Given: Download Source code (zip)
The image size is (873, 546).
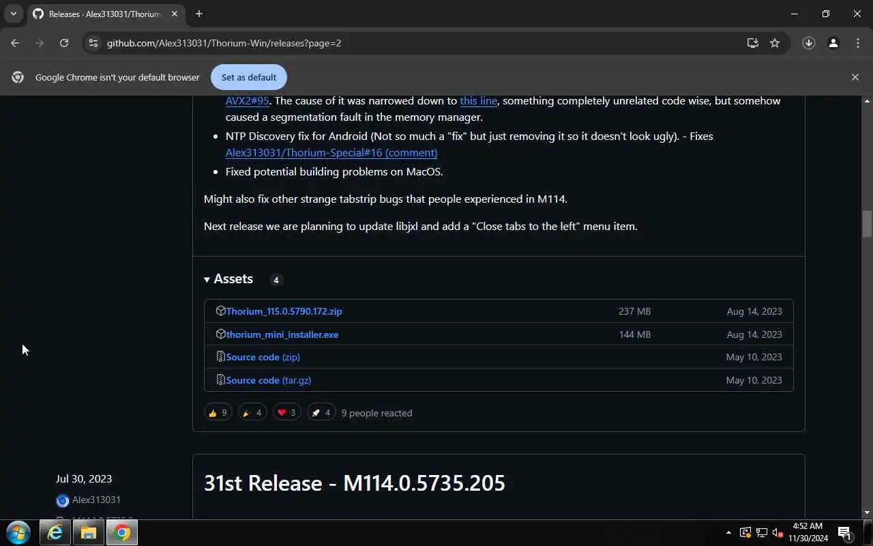Looking at the screenshot, I should click(263, 357).
